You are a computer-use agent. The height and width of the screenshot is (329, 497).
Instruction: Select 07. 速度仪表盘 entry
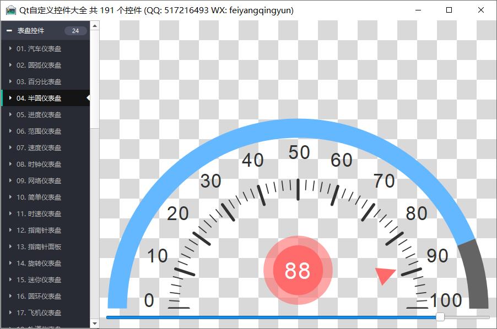[x=39, y=148]
